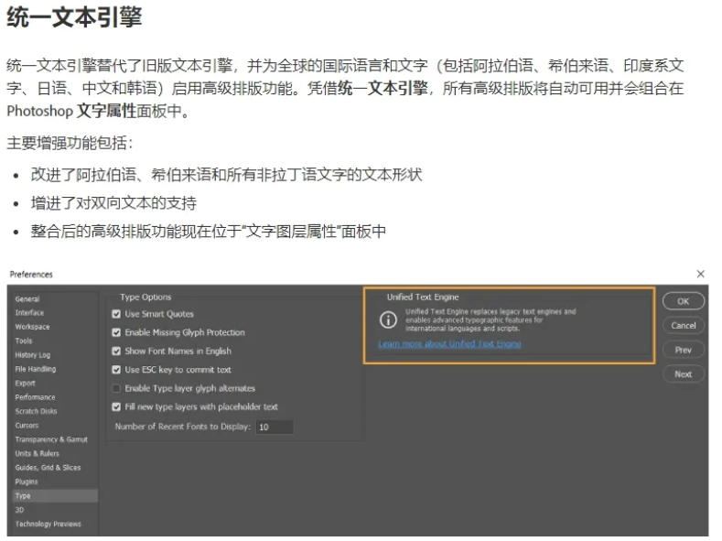Screen dimensions: 722x541
Task: Open Learn more about Unified Text Engine link
Action: [450, 344]
